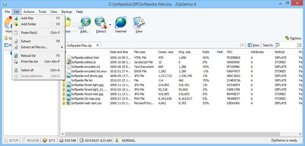
Task: Click the greyed folder icon left of View
Action: (242, 45)
